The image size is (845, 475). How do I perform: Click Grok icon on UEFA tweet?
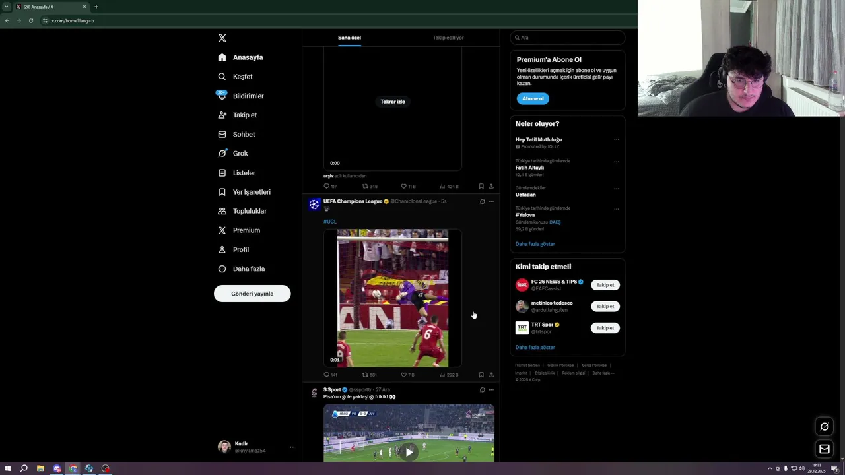point(482,201)
